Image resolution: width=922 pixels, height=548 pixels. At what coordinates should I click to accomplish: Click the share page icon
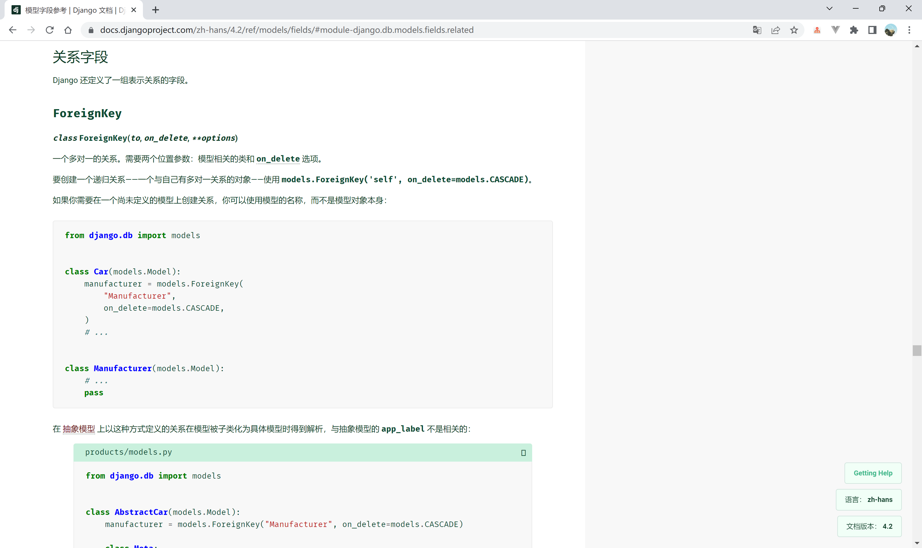(775, 30)
